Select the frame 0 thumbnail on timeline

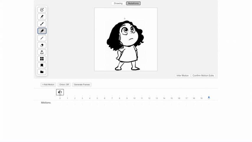click(60, 92)
